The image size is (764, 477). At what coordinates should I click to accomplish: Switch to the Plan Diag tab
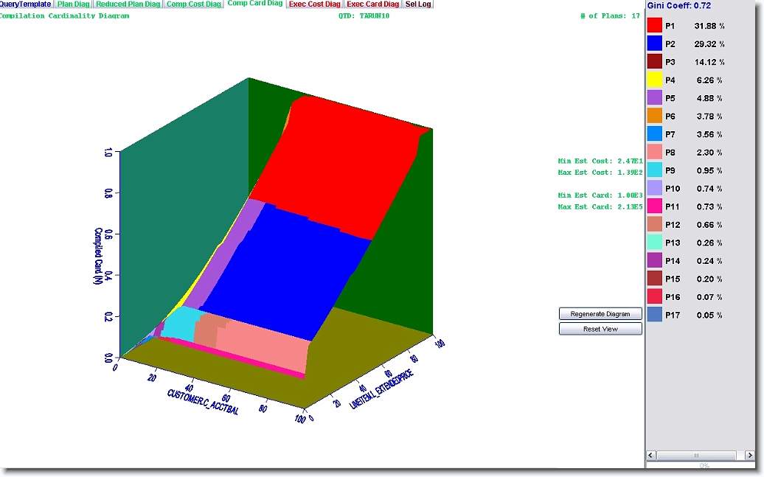coord(73,4)
